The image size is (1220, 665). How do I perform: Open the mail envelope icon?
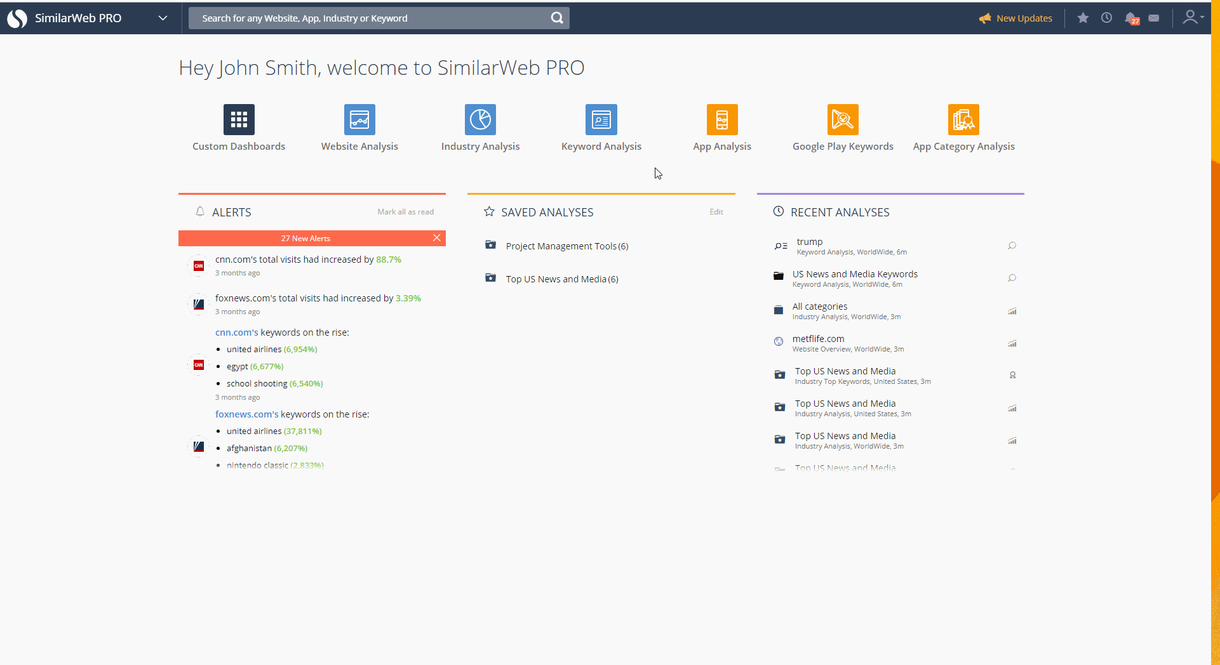coord(1154,18)
